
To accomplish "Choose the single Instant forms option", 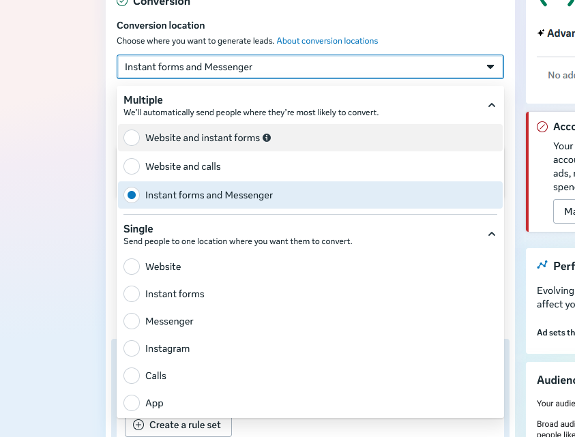I will coord(132,294).
